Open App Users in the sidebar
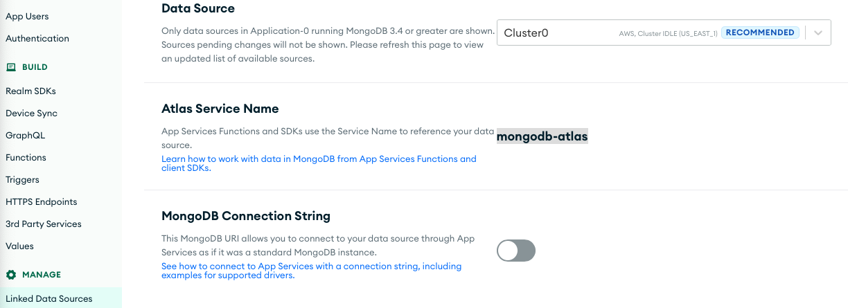 [x=27, y=16]
